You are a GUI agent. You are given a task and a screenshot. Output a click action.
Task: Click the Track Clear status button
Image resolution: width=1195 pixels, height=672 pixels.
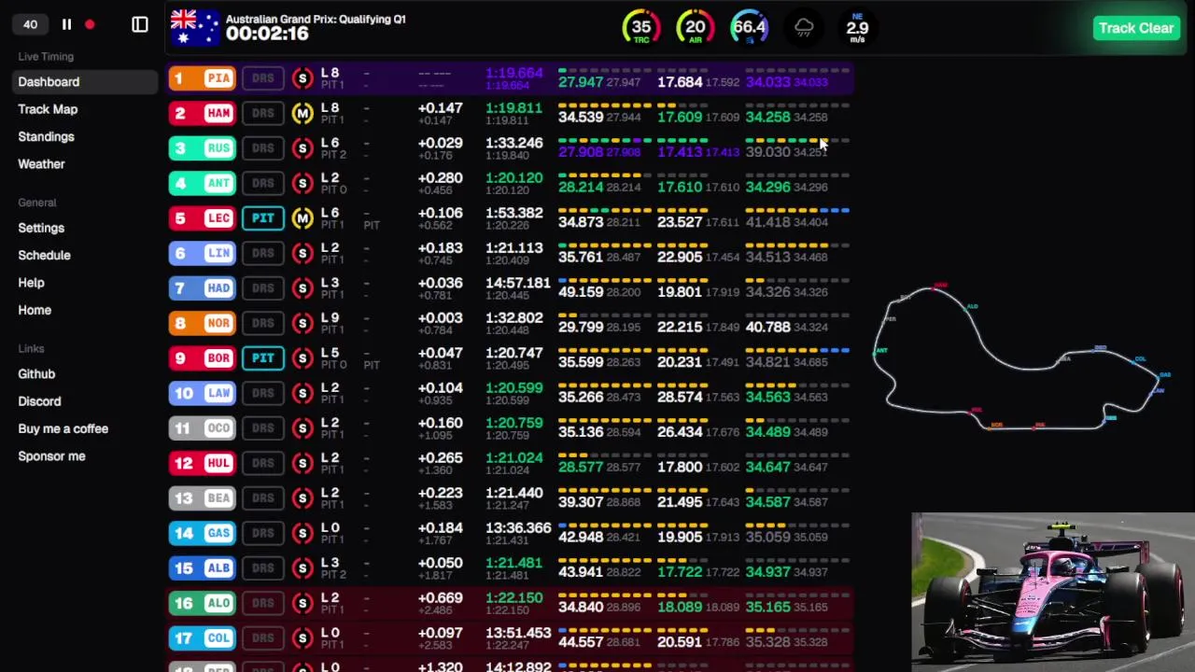pyautogui.click(x=1135, y=28)
